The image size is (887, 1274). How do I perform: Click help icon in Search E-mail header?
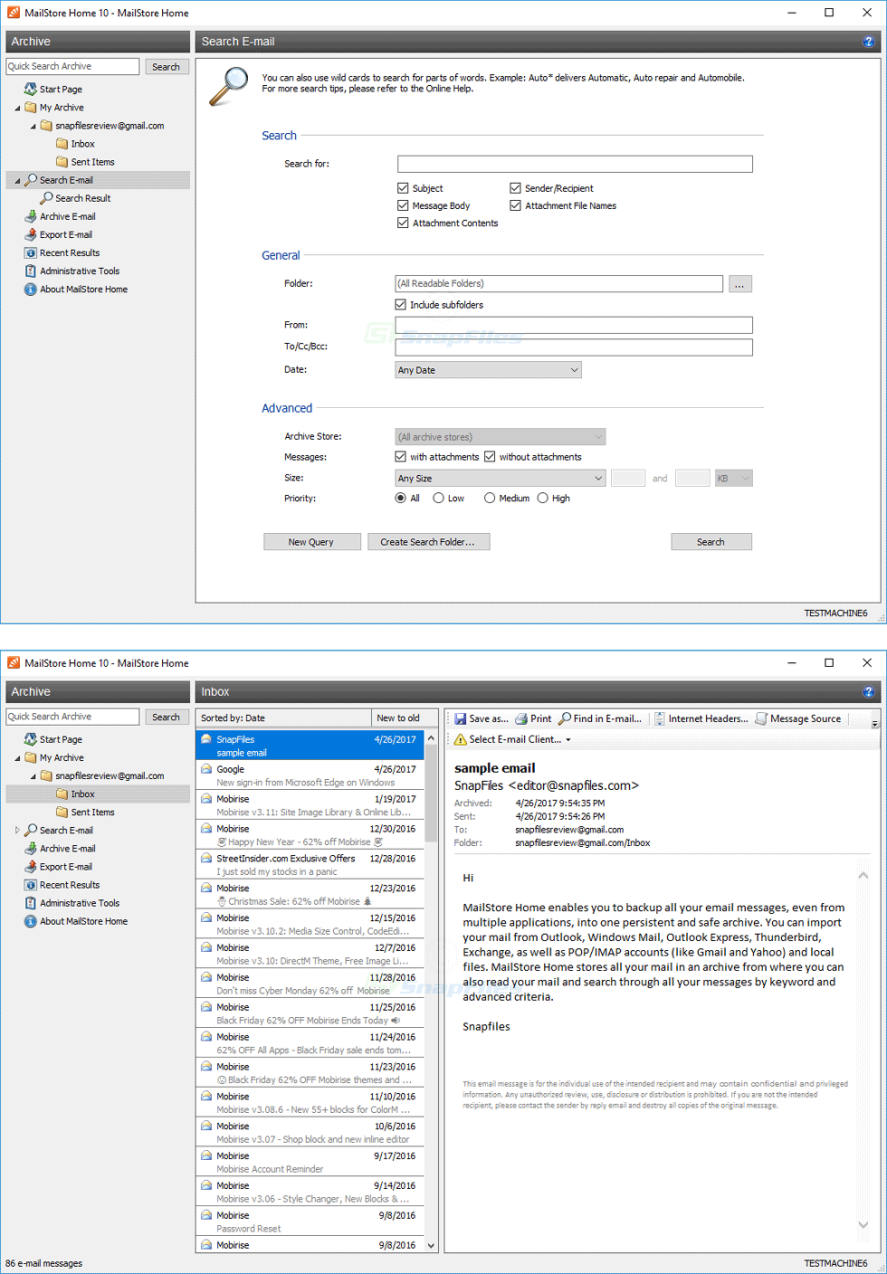click(x=868, y=42)
